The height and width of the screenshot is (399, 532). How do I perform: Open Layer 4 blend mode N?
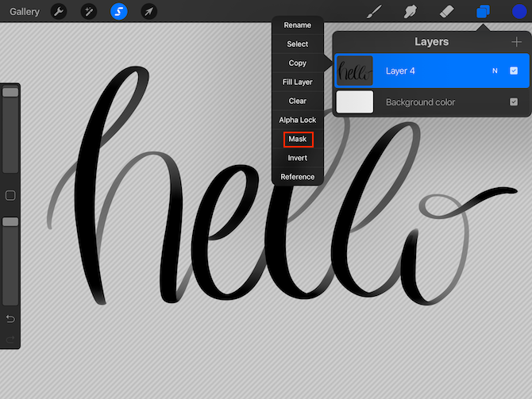coord(495,71)
